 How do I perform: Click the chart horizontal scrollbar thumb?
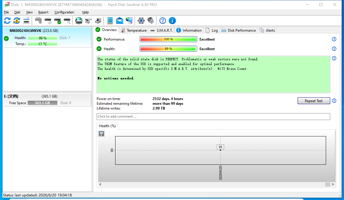pos(328,184)
